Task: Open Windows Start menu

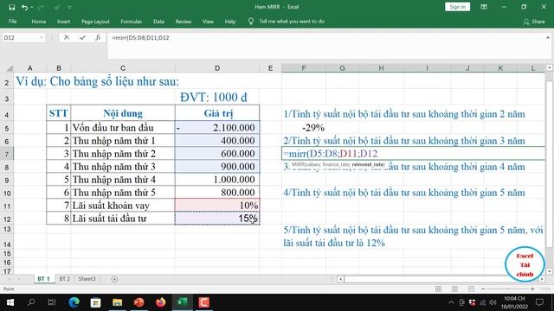Action: [10, 302]
